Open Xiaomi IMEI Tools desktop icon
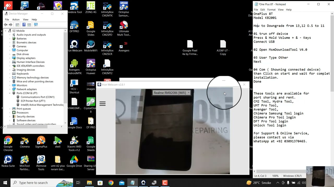 pyautogui.click(x=74, y=144)
